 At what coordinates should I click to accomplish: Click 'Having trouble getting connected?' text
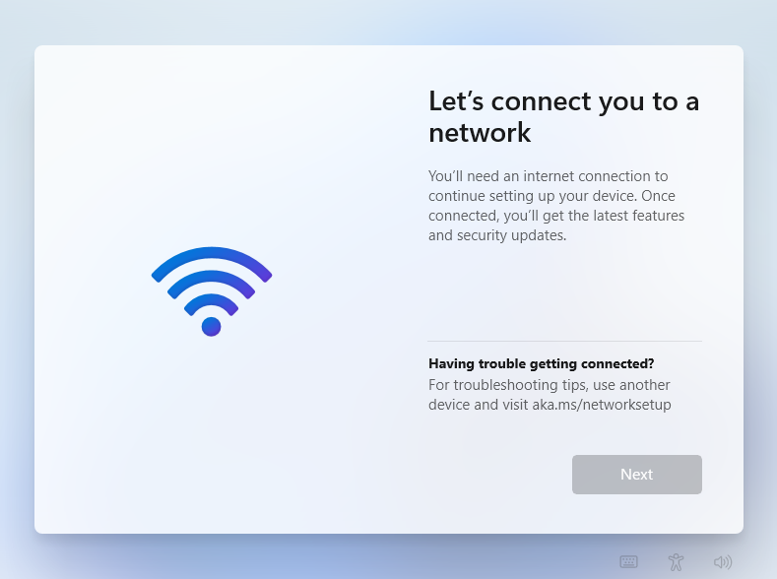[541, 363]
